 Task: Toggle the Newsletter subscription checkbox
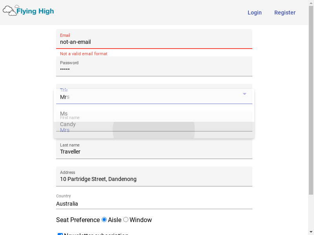[x=60, y=234]
